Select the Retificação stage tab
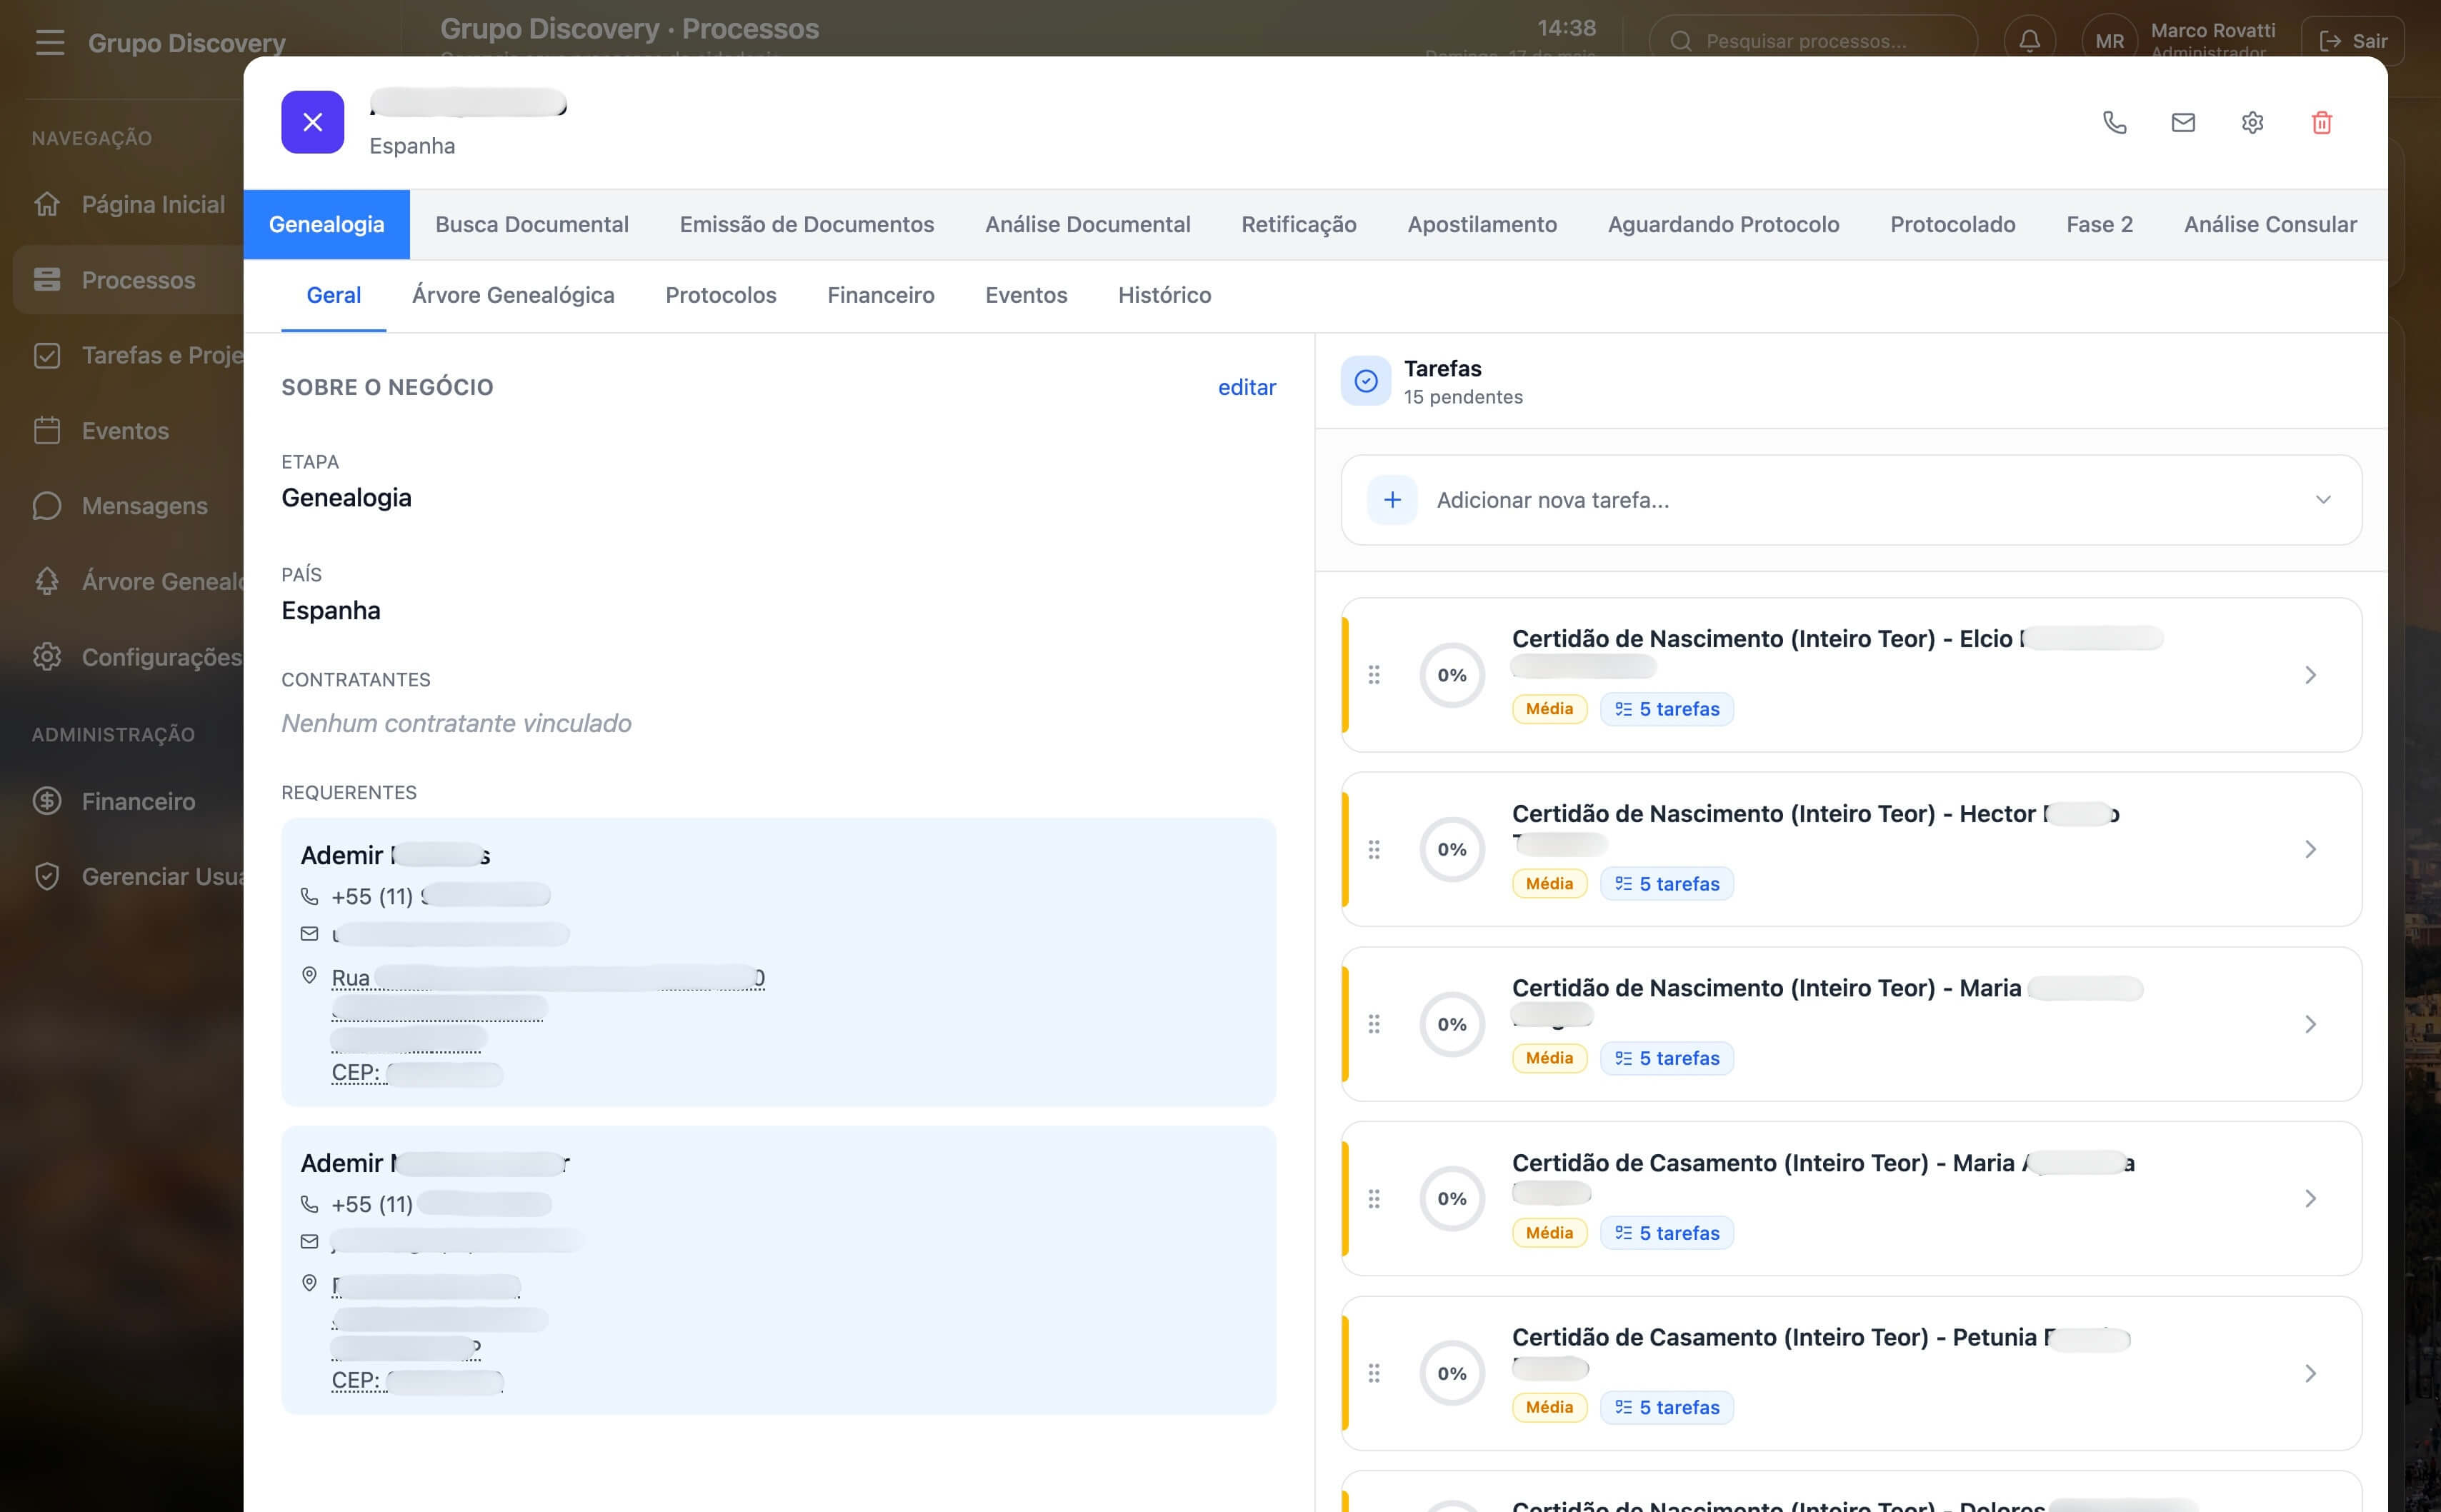The image size is (2441, 1512). [1298, 224]
